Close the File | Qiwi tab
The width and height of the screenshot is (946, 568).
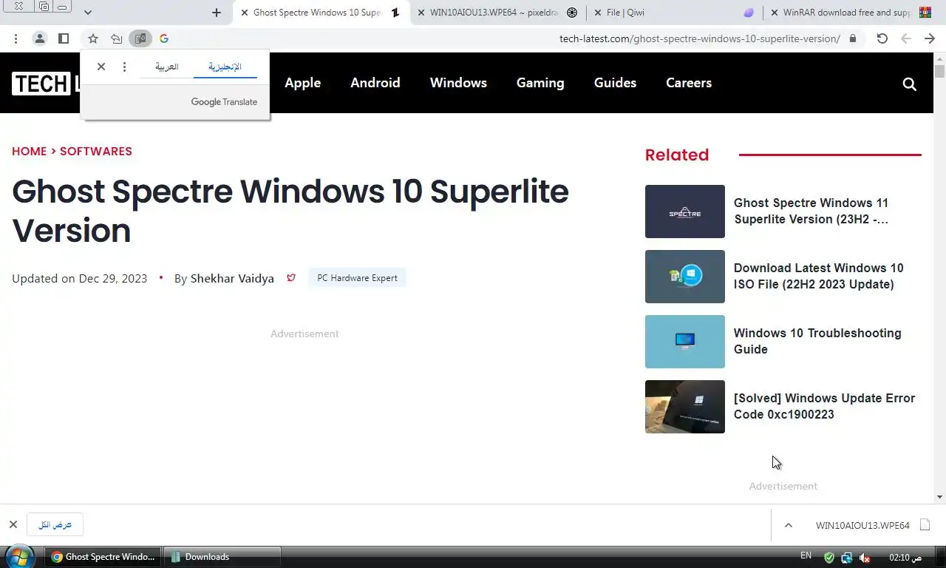click(597, 13)
